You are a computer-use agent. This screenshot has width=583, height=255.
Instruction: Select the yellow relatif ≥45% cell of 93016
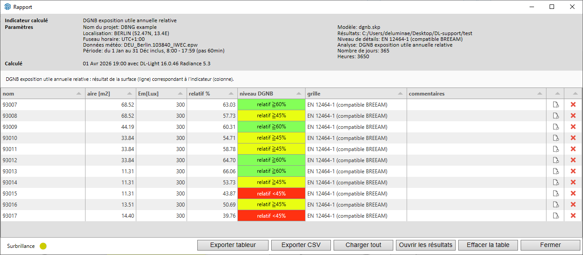(271, 205)
